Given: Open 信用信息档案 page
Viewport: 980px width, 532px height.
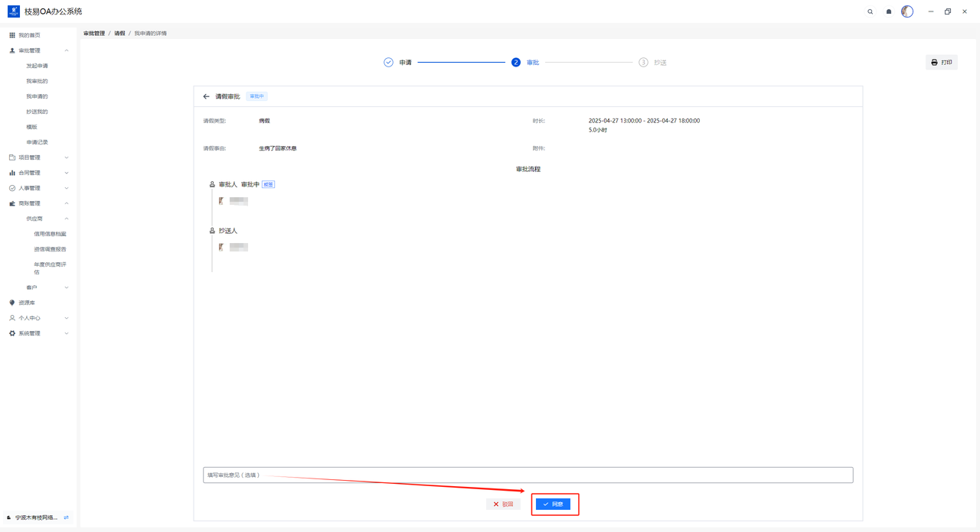Looking at the screenshot, I should pyautogui.click(x=50, y=234).
